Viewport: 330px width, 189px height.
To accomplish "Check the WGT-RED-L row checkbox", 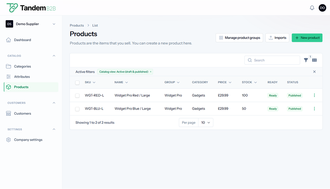I will coord(77,96).
